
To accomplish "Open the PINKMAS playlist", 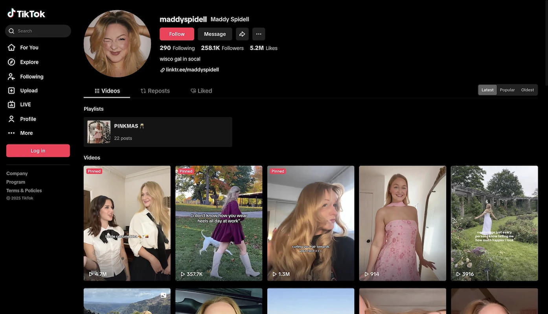I will (158, 132).
